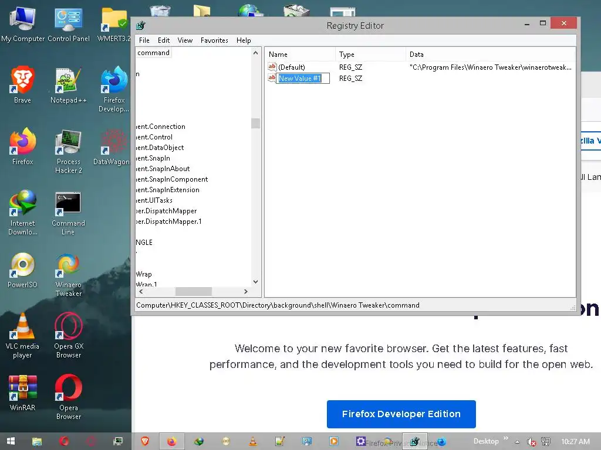
Task: Click the 10:27 AM taskbar clock
Action: tap(575, 442)
